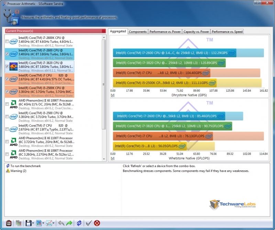
Task: Click the [y] label under Whetstone chart
Action: (113, 158)
